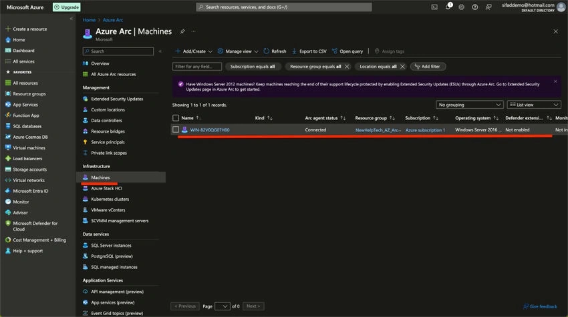The height and width of the screenshot is (317, 568).
Task: Remove Location equals all filter
Action: pos(402,67)
